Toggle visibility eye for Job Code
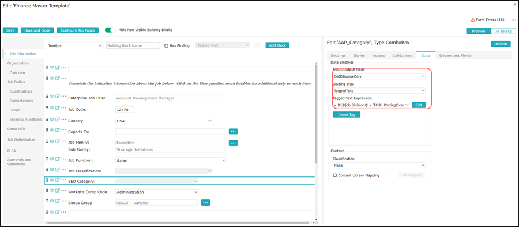This screenshot has width=519, height=227. [52, 108]
